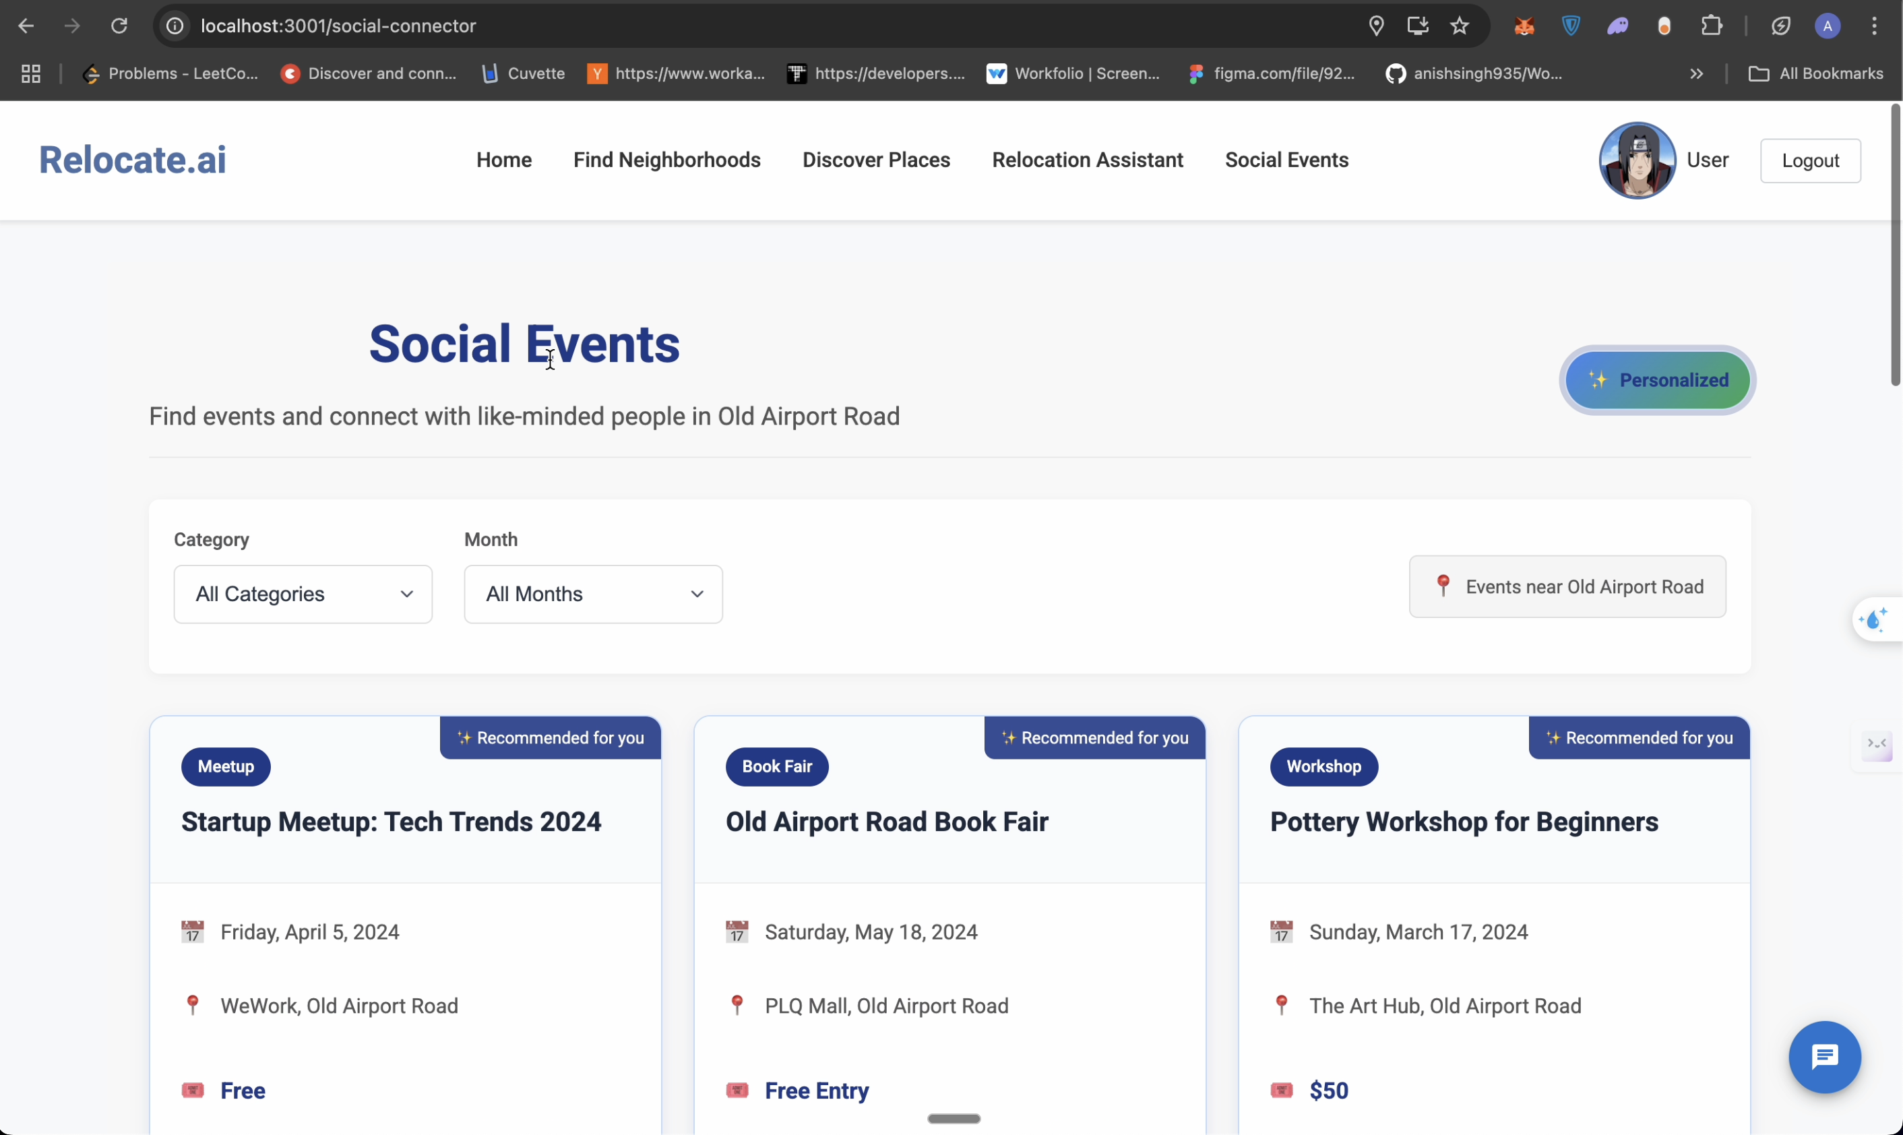
Task: Click the page vertical scrollbar thumb
Action: 1895,245
